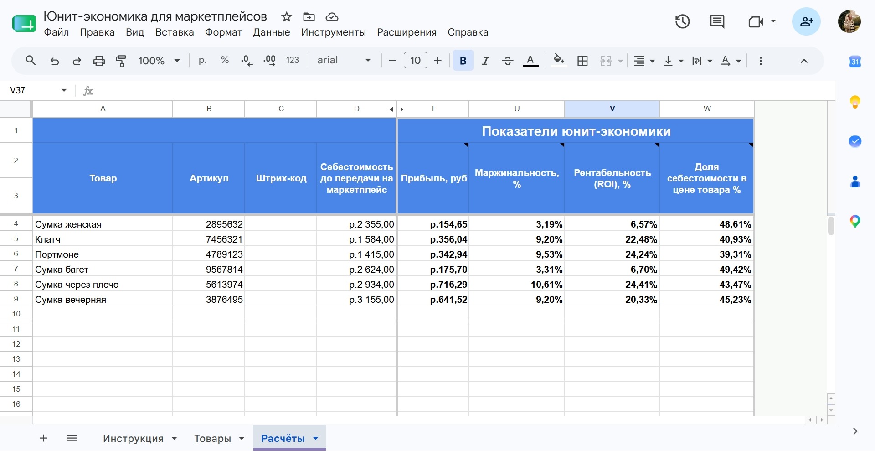The image size is (875, 451).
Task: Open text wrapping dropdown
Action: coord(702,61)
